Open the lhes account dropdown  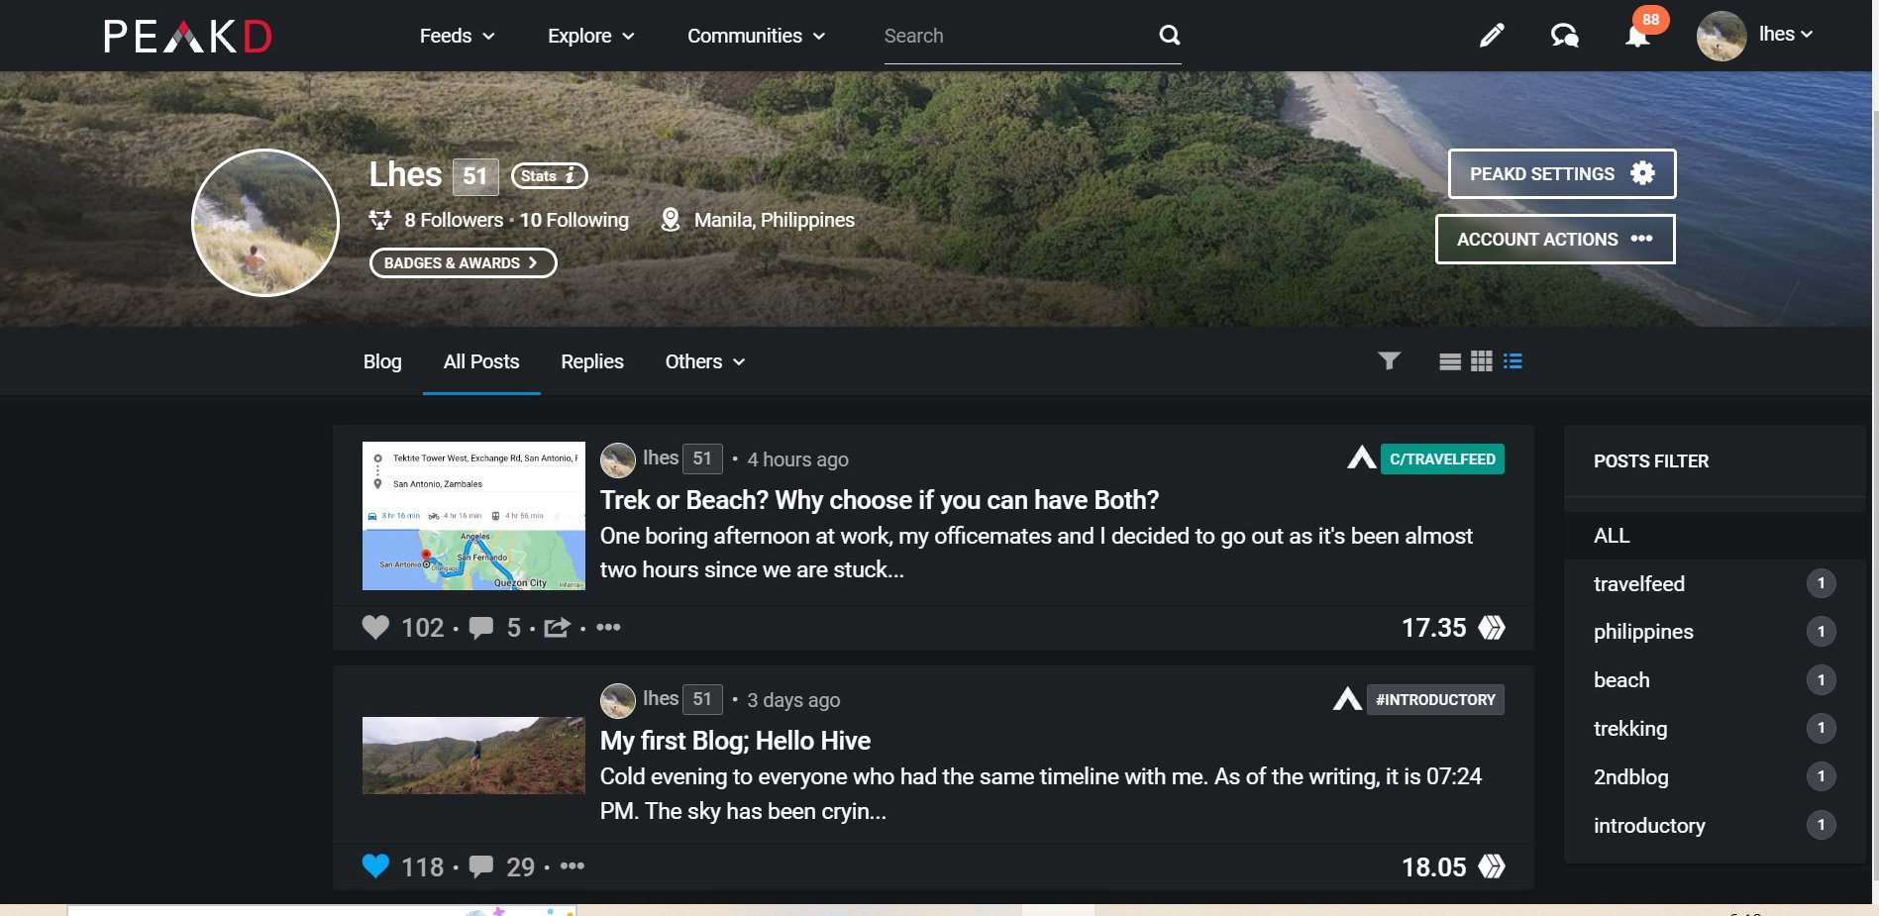point(1756,36)
